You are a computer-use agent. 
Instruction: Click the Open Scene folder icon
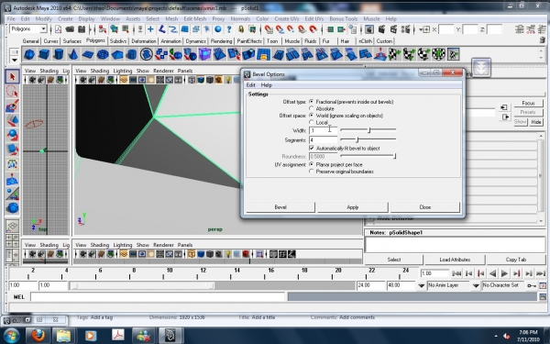coord(70,29)
